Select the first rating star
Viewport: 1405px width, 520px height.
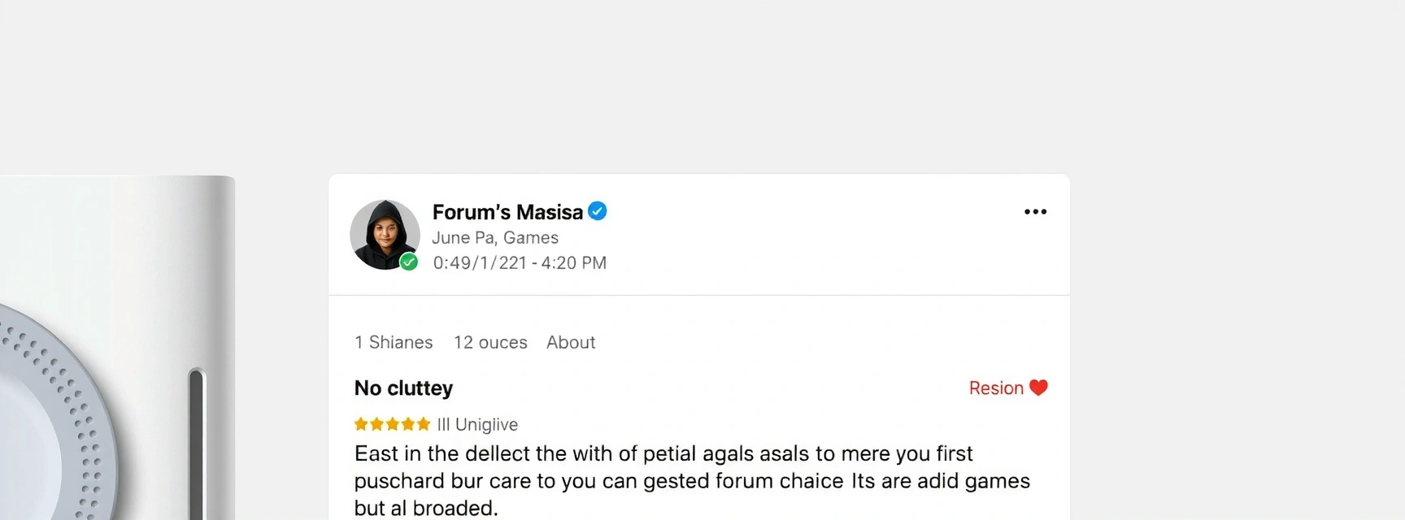tap(362, 424)
